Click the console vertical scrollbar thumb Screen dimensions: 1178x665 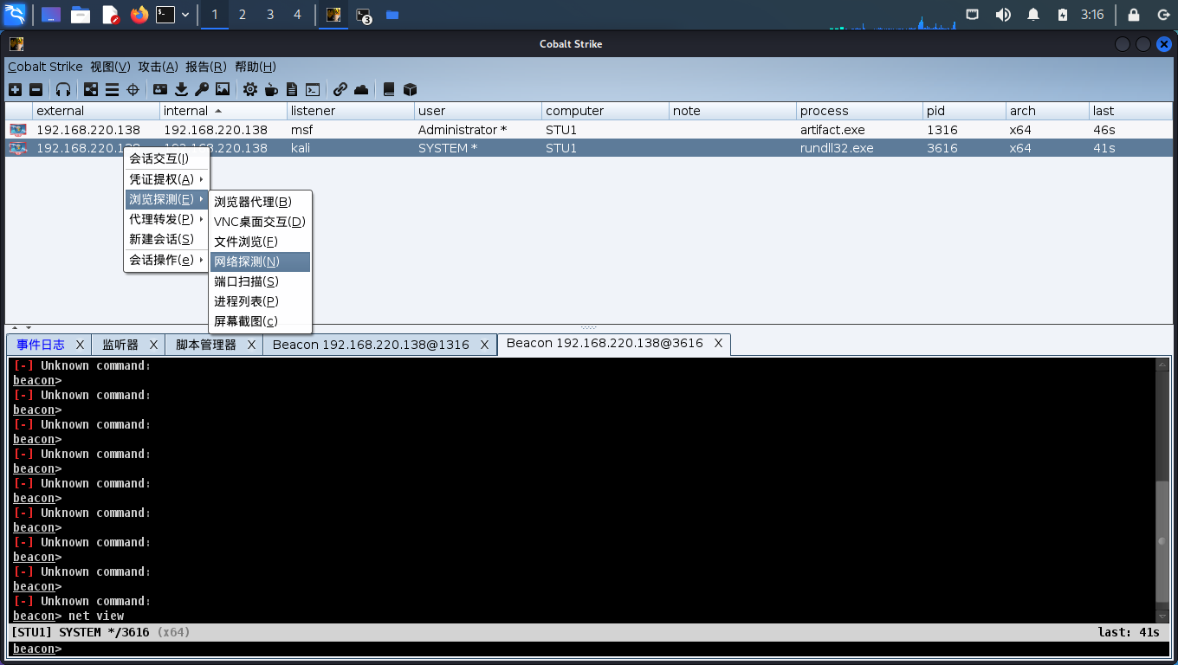(x=1162, y=541)
